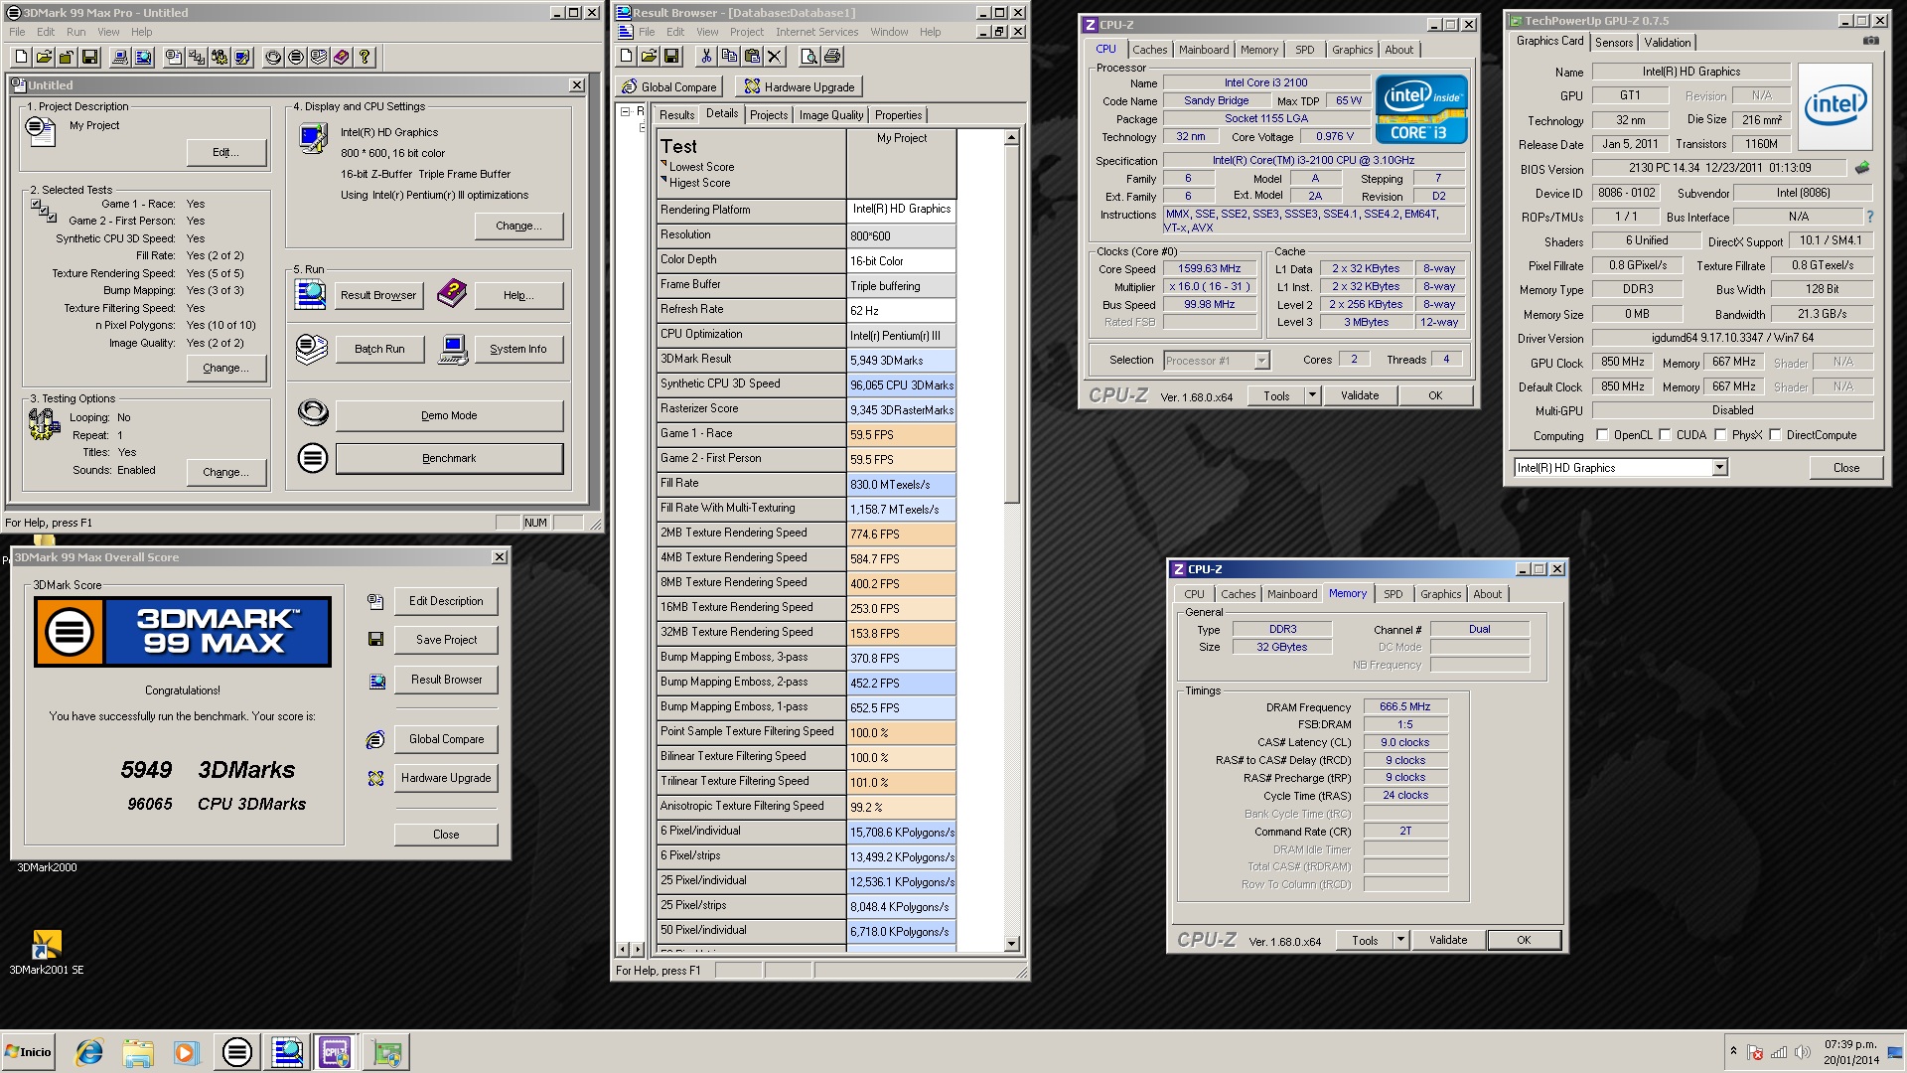Open project icon in 3DMark 99 toolbar
Screen dimensions: 1907x1073
44,58
